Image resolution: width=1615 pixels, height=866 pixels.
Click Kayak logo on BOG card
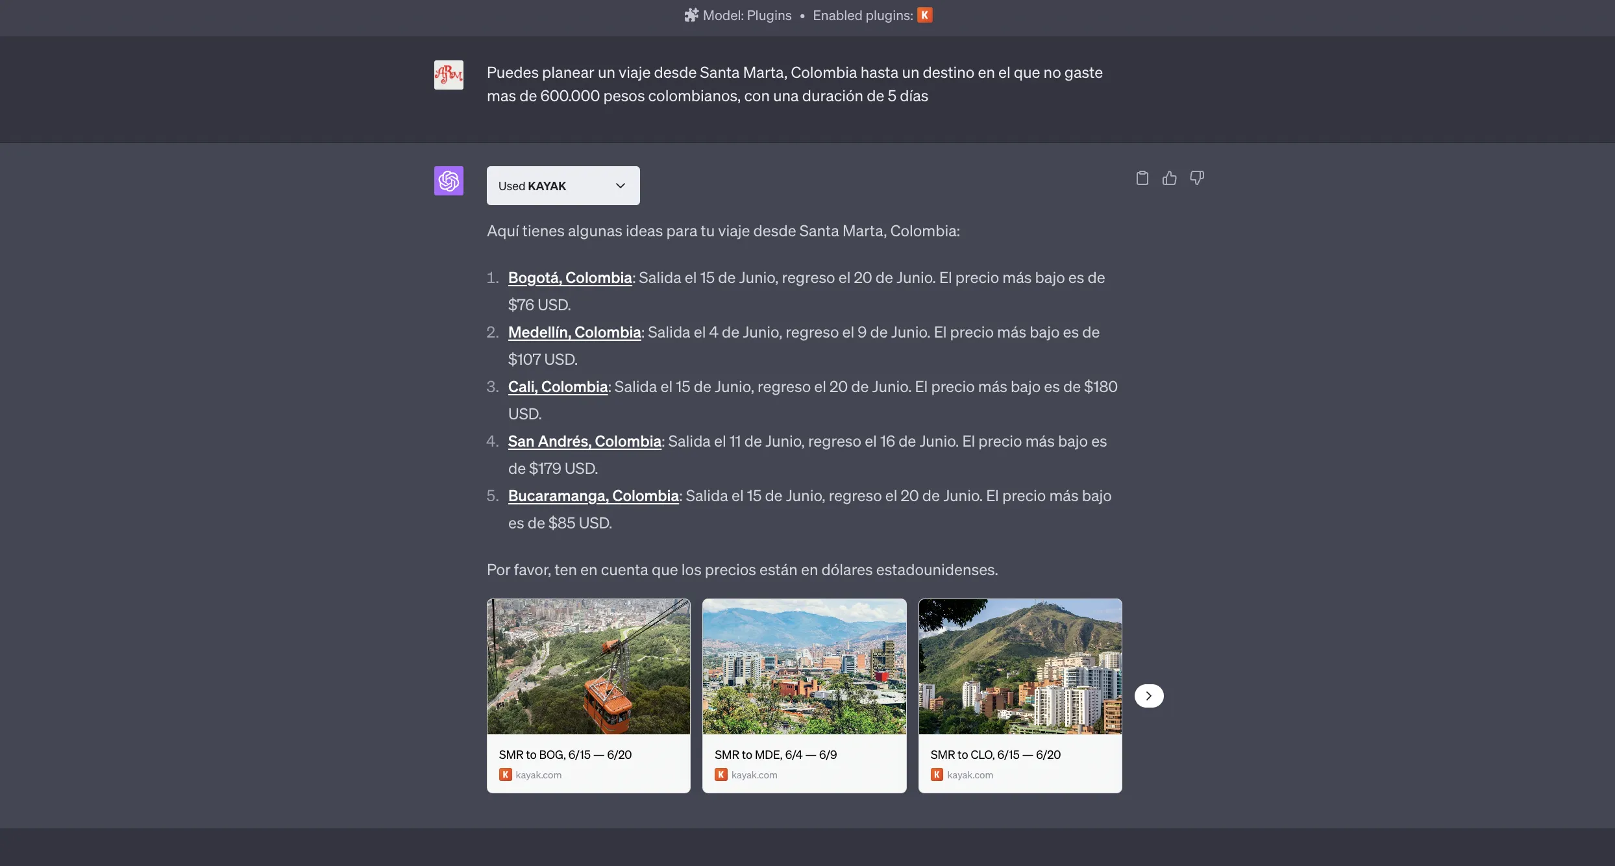click(505, 774)
